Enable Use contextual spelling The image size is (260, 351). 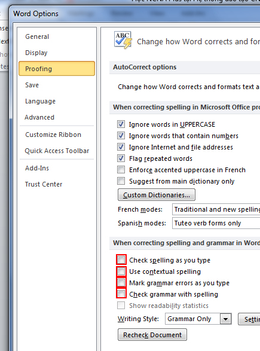(x=121, y=271)
